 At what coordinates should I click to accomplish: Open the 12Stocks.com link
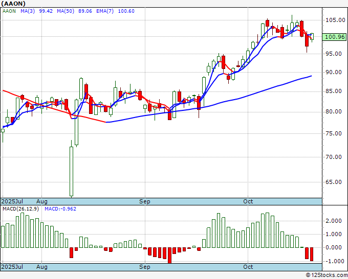click(x=327, y=275)
